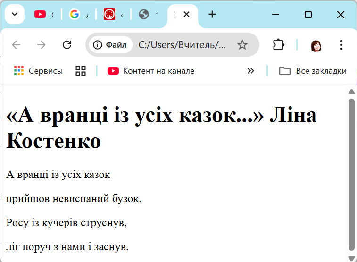This screenshot has width=357, height=262.
Task: Show hidden bookmarks with the chevron
Action: point(250,71)
